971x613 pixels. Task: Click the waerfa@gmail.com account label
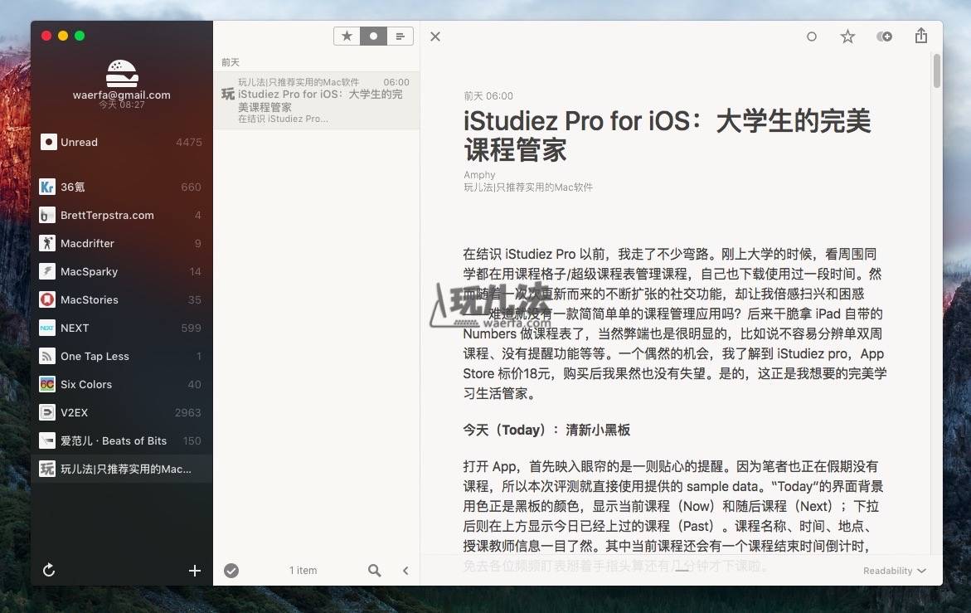click(x=121, y=95)
